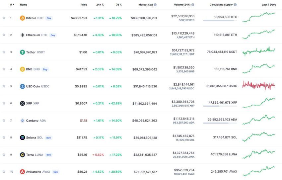Click Bitcoin market cap $839,268,576,201
The width and height of the screenshot is (282, 180).
coord(144,18)
